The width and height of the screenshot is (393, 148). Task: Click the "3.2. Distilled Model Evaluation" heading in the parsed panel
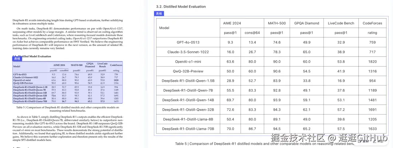[181, 7]
